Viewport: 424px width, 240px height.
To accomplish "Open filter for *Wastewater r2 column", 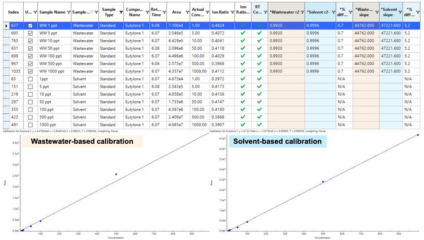I will point(302,11).
